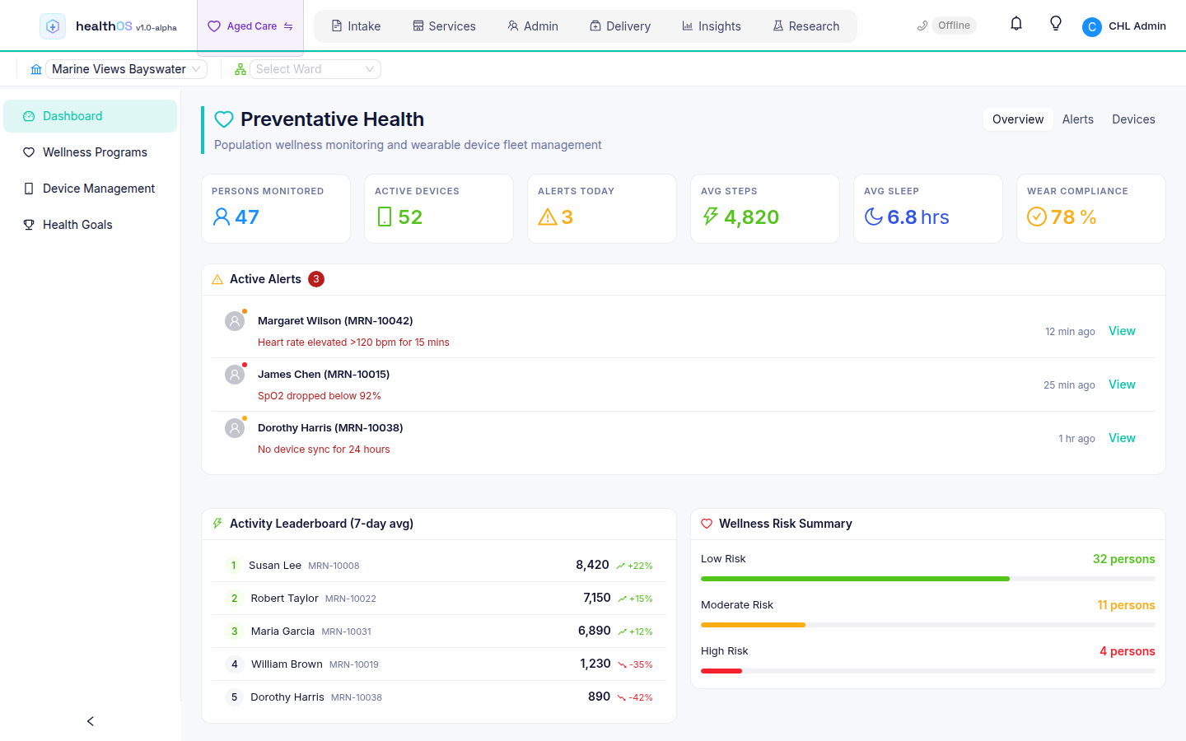Click the Moderate Risk progress bar
This screenshot has height=741, width=1186.
click(928, 625)
